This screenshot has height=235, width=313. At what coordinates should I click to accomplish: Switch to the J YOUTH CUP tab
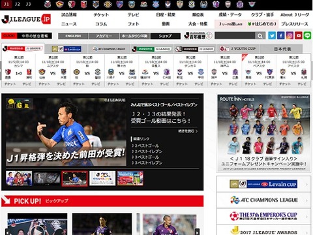(238, 49)
